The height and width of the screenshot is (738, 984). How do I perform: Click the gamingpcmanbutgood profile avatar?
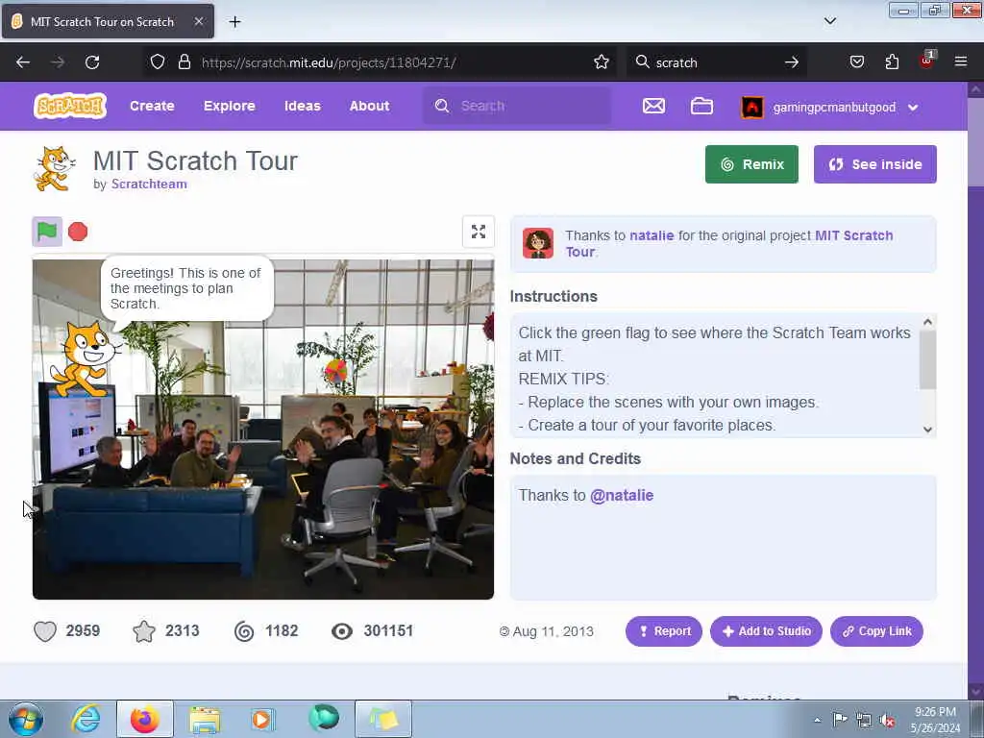pos(752,108)
